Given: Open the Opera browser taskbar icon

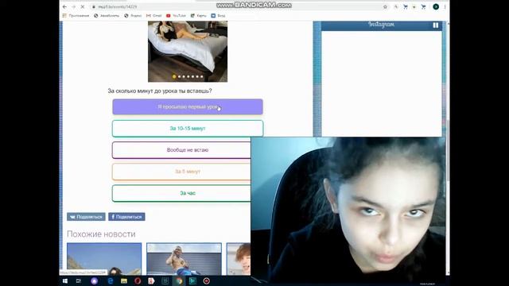Looking at the screenshot, I should click(138, 280).
